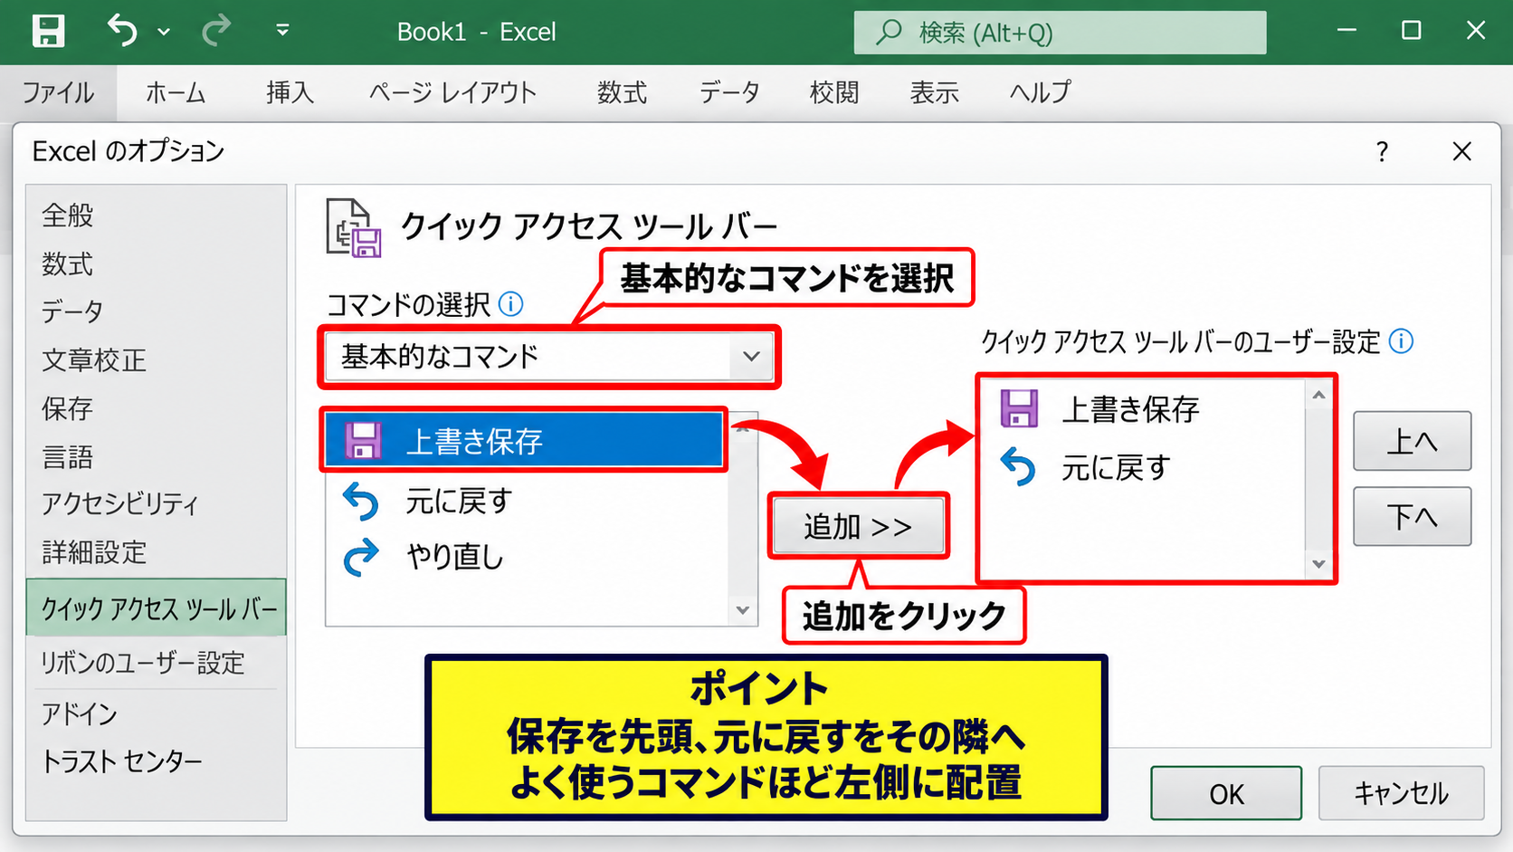
Task: Confirm with the OK button
Action: [1226, 794]
